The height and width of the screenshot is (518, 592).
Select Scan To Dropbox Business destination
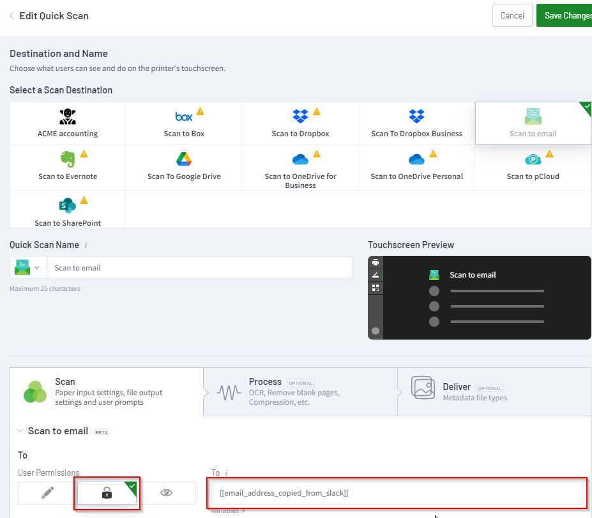(x=416, y=123)
